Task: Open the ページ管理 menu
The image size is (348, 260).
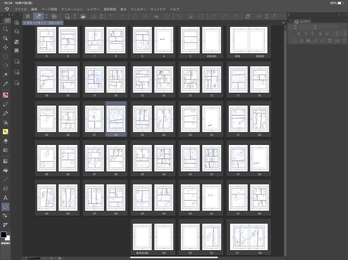Action: pos(49,9)
